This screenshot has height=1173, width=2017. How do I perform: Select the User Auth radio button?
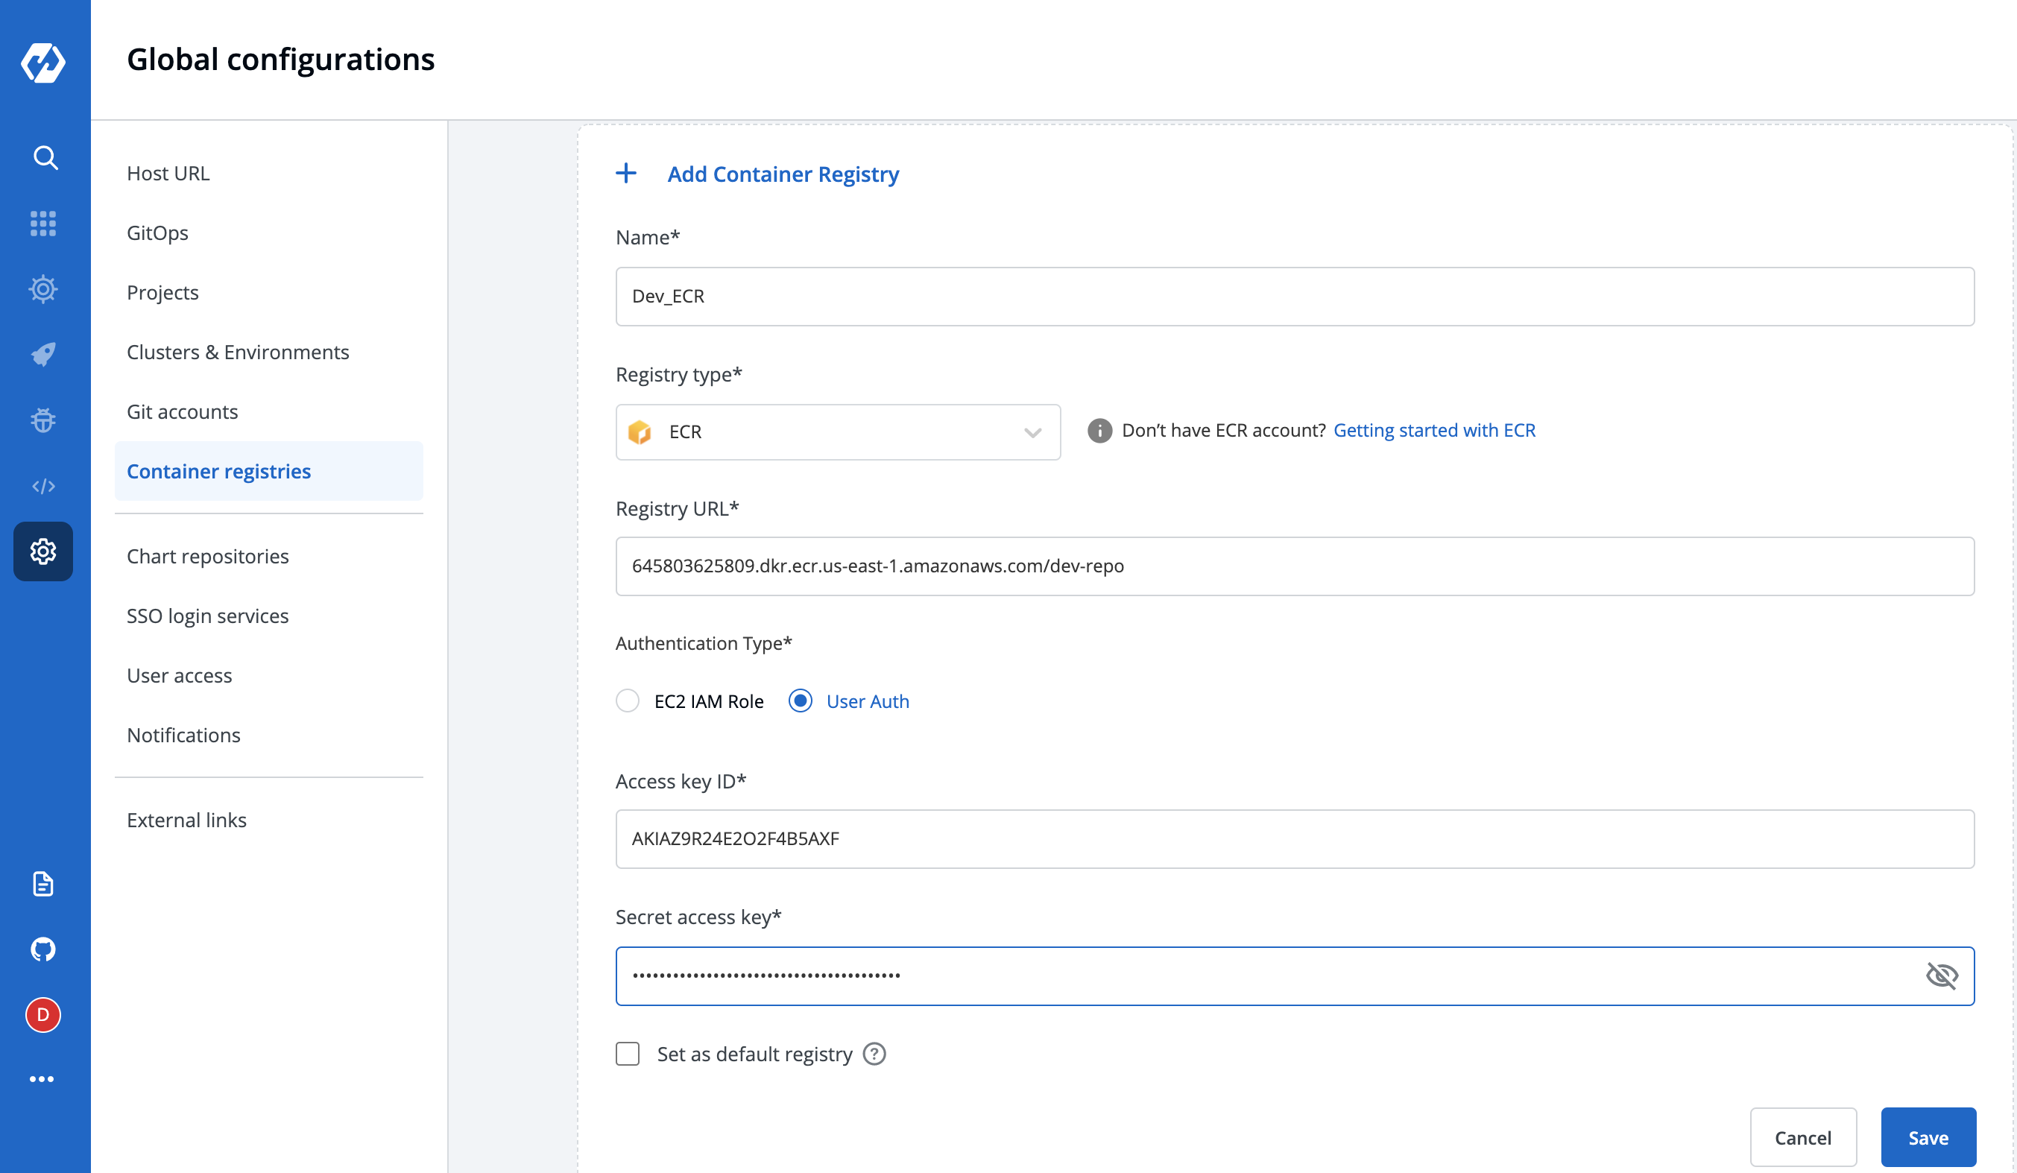tap(801, 701)
